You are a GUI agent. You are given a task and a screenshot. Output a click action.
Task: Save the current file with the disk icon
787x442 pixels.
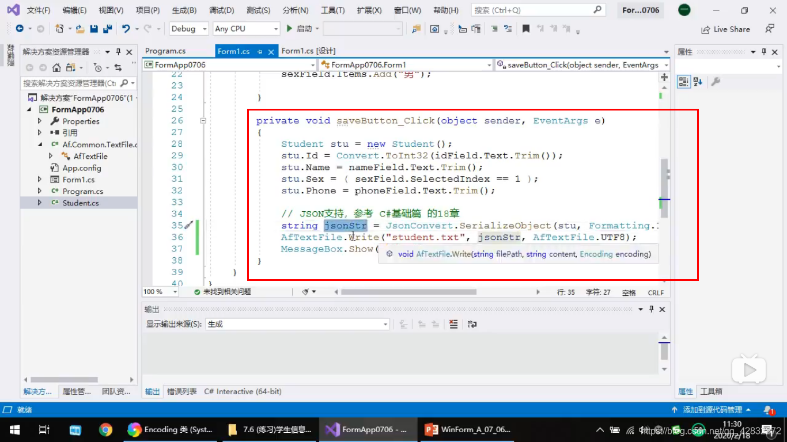94,29
